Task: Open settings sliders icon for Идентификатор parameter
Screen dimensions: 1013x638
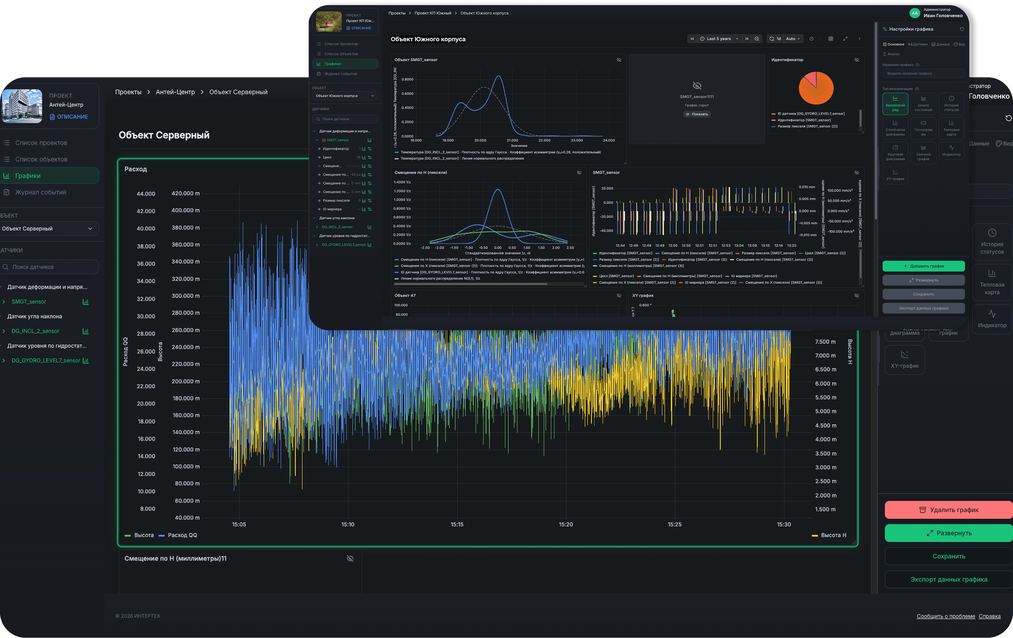Action: [370, 149]
